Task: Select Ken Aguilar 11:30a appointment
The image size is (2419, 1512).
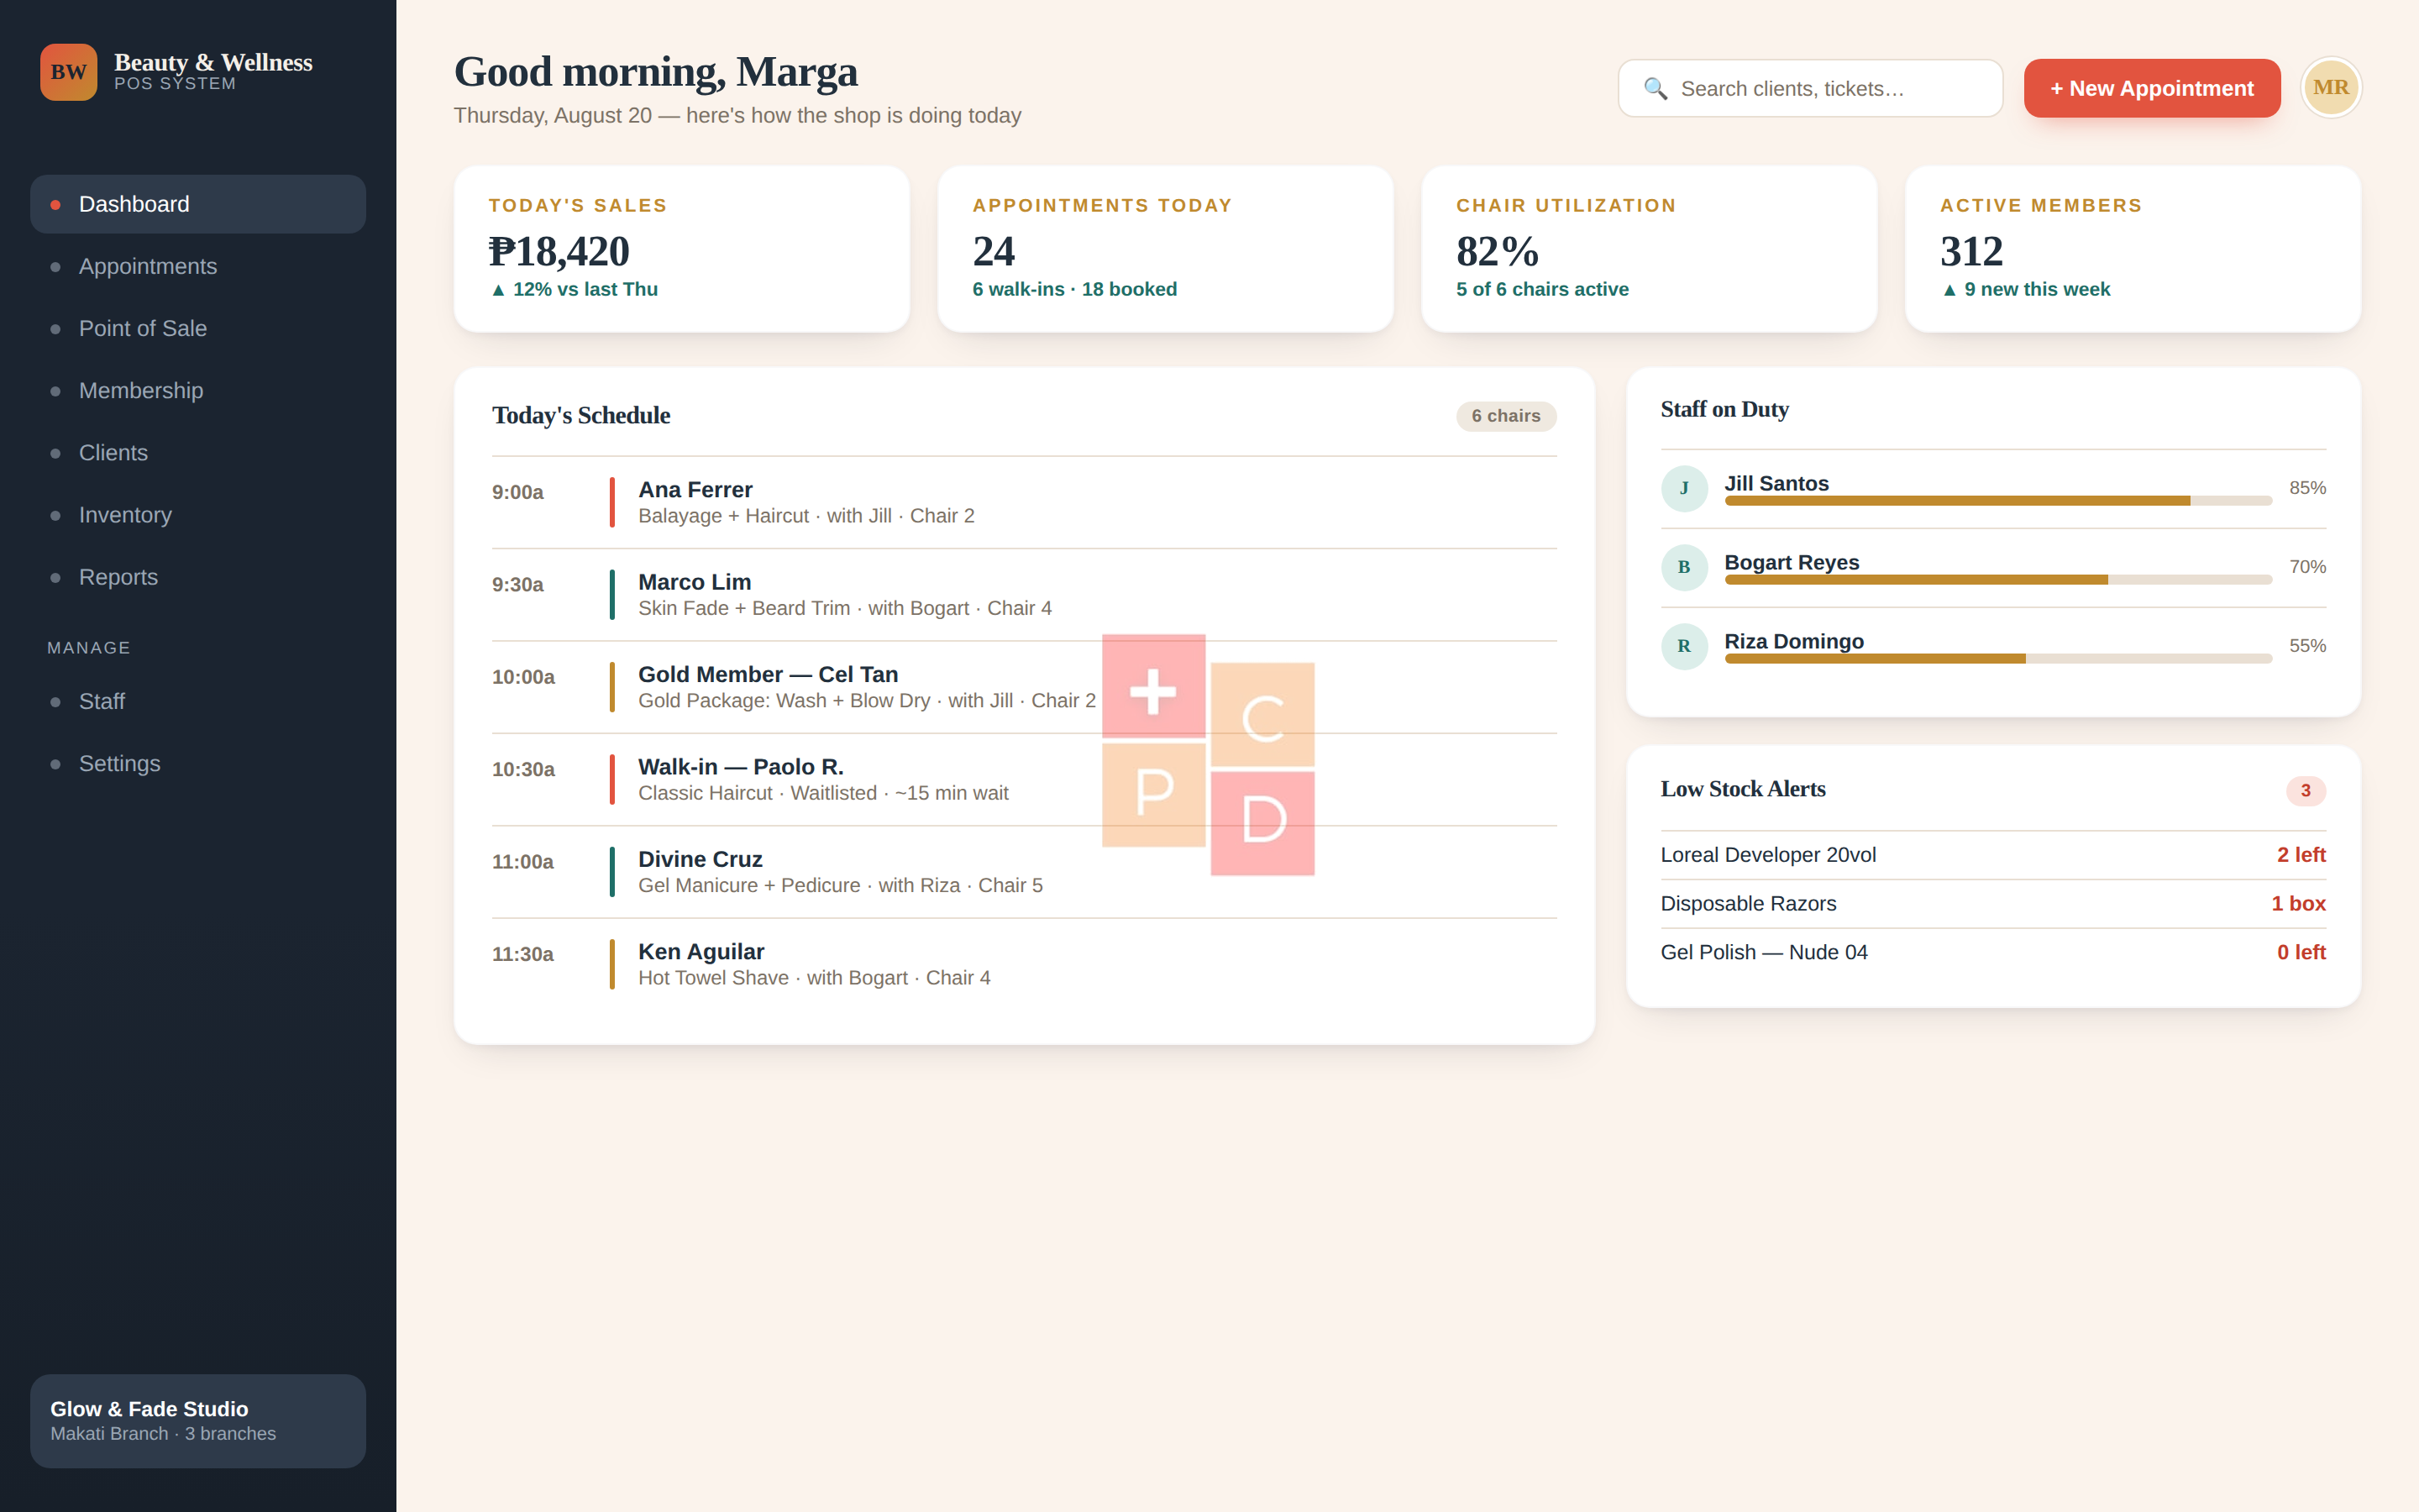Action: (1024, 964)
